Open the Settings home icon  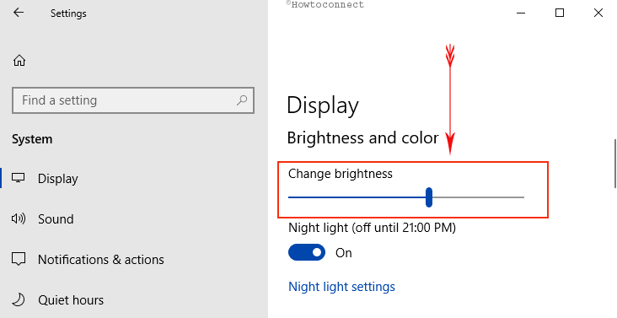pos(19,60)
